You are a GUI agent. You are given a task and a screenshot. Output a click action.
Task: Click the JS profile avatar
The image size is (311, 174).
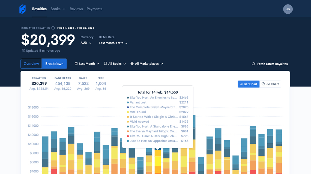288,9
